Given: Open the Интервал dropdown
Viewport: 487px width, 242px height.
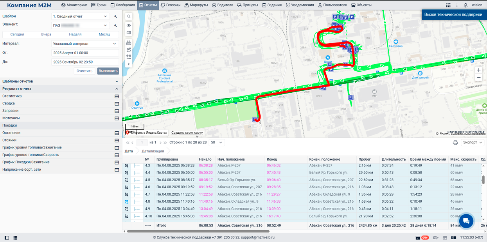Looking at the screenshot, I should [x=85, y=44].
